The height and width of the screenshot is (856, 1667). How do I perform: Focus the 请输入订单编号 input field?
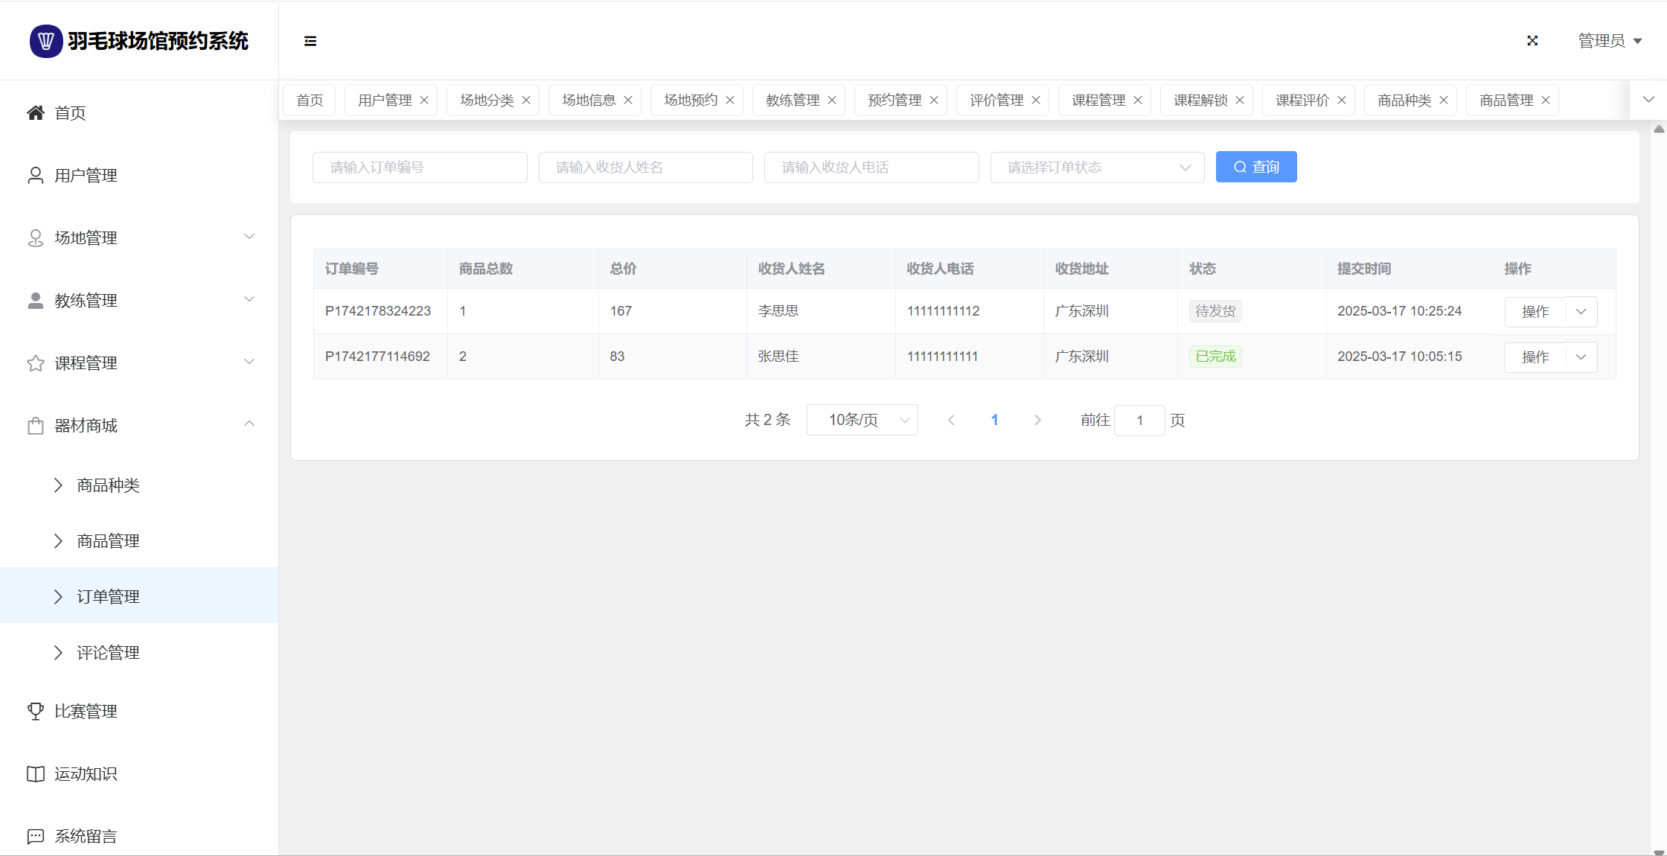coord(420,167)
